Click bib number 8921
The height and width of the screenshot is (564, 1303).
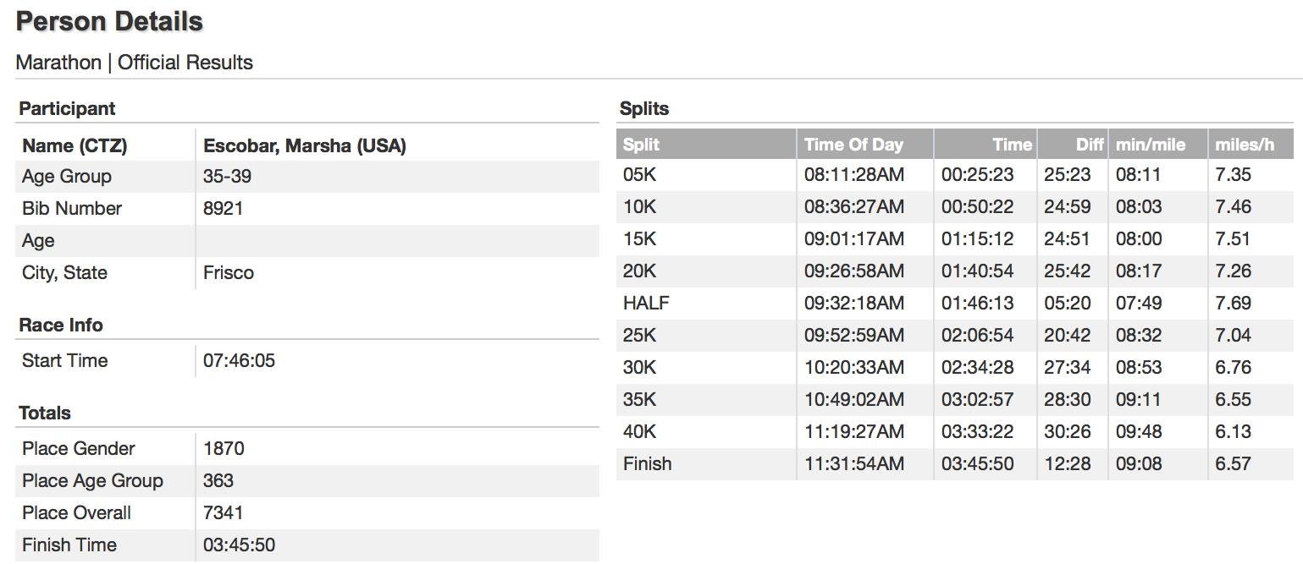[223, 208]
